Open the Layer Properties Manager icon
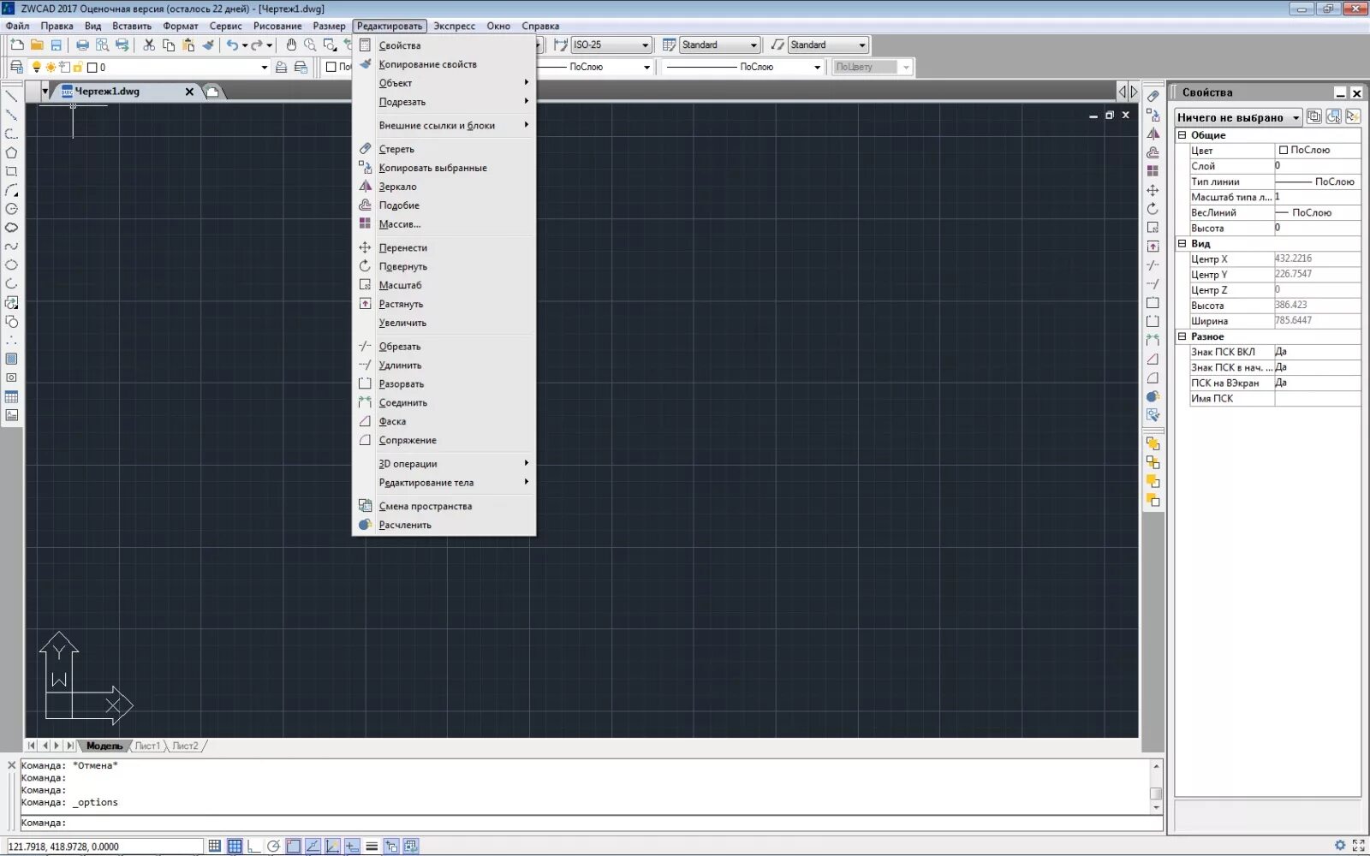The height and width of the screenshot is (856, 1370). tap(16, 67)
